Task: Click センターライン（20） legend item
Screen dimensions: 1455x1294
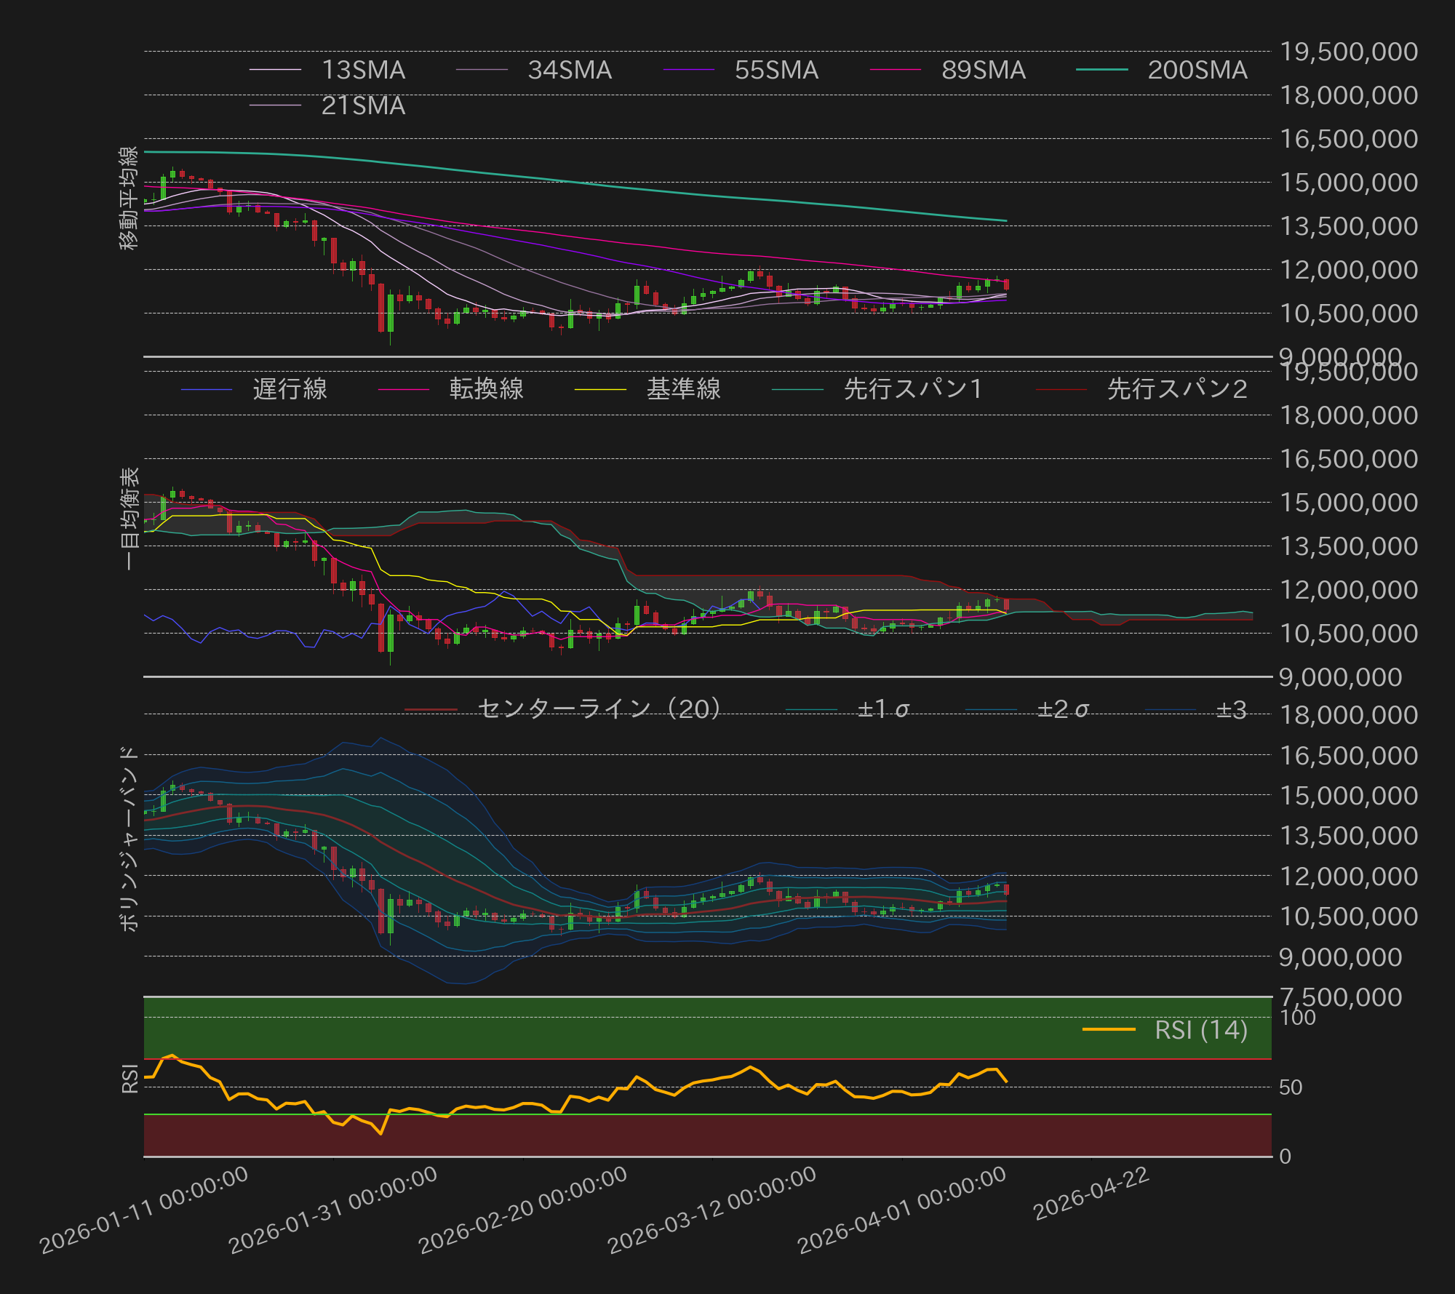Action: (x=599, y=709)
